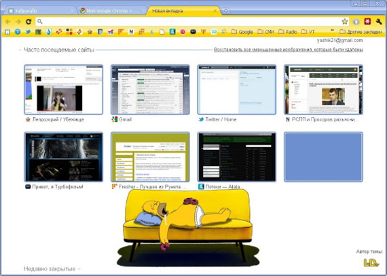387x276 pixels.
Task: Open the Gmail inbox thumbnail
Action: tap(150, 90)
